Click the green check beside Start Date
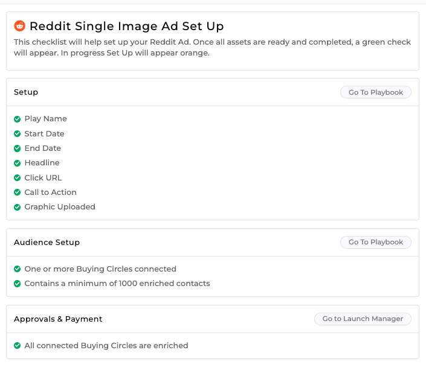This screenshot has width=426, height=376. [17, 134]
